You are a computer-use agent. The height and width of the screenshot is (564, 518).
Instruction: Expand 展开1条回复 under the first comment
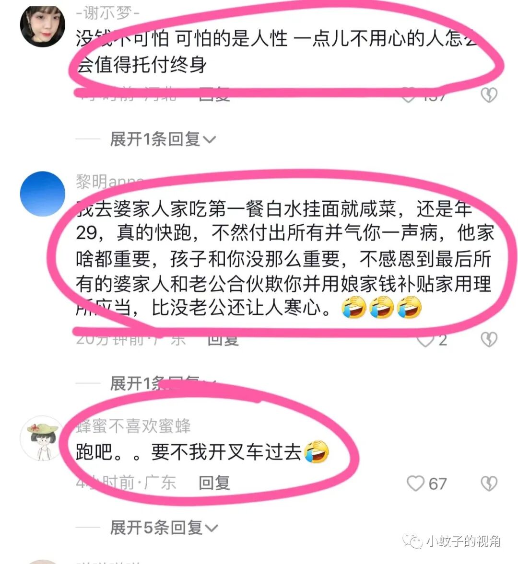coord(163,139)
